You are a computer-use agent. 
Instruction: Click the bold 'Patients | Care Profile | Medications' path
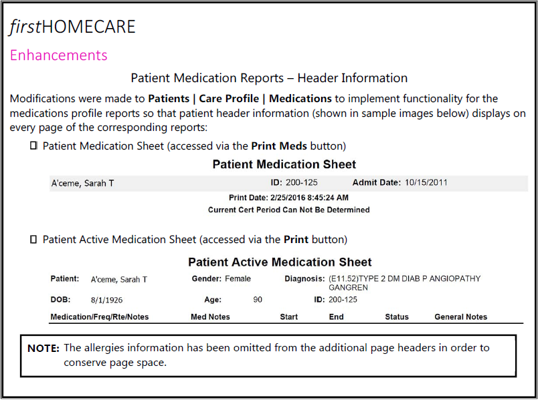(x=240, y=99)
